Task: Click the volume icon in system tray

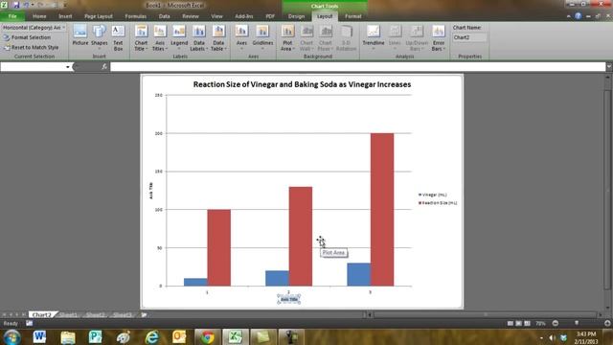Action: tap(552, 337)
